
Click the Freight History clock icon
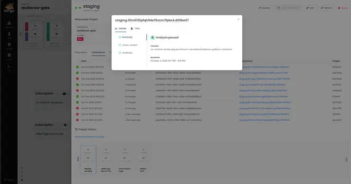coord(76,129)
